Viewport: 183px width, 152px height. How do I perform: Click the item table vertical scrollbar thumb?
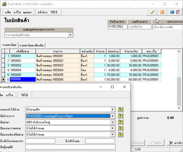179,91
